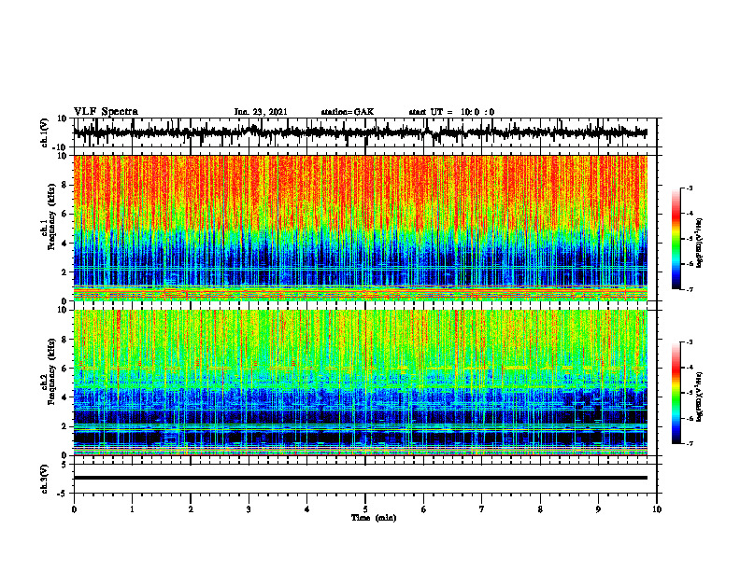Click the "6" kHz tick on ch.1 spectrogram axis
Screen dimensions: 740x571
point(64,215)
